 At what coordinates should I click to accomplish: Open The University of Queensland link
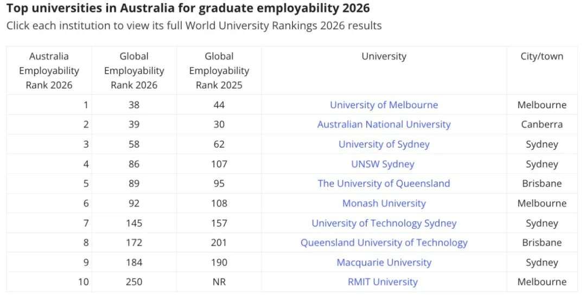point(384,183)
